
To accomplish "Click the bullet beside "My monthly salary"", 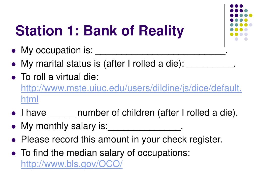I will pos(14,127).
